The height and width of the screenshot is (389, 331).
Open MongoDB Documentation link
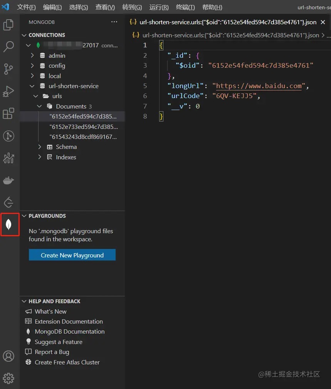[70, 332]
